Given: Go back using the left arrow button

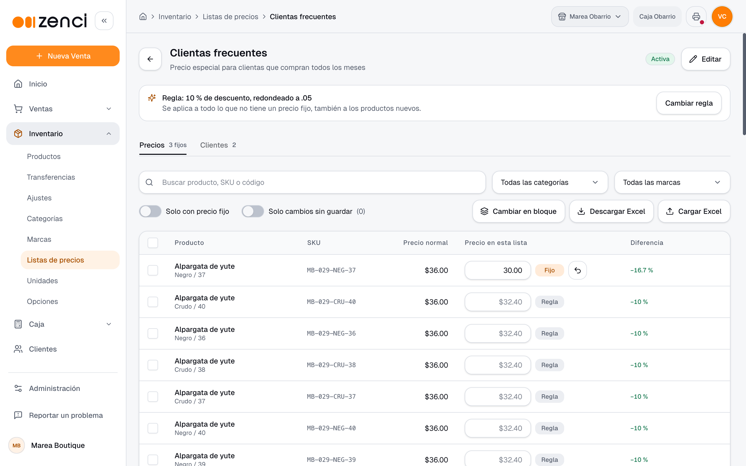Looking at the screenshot, I should coord(150,59).
